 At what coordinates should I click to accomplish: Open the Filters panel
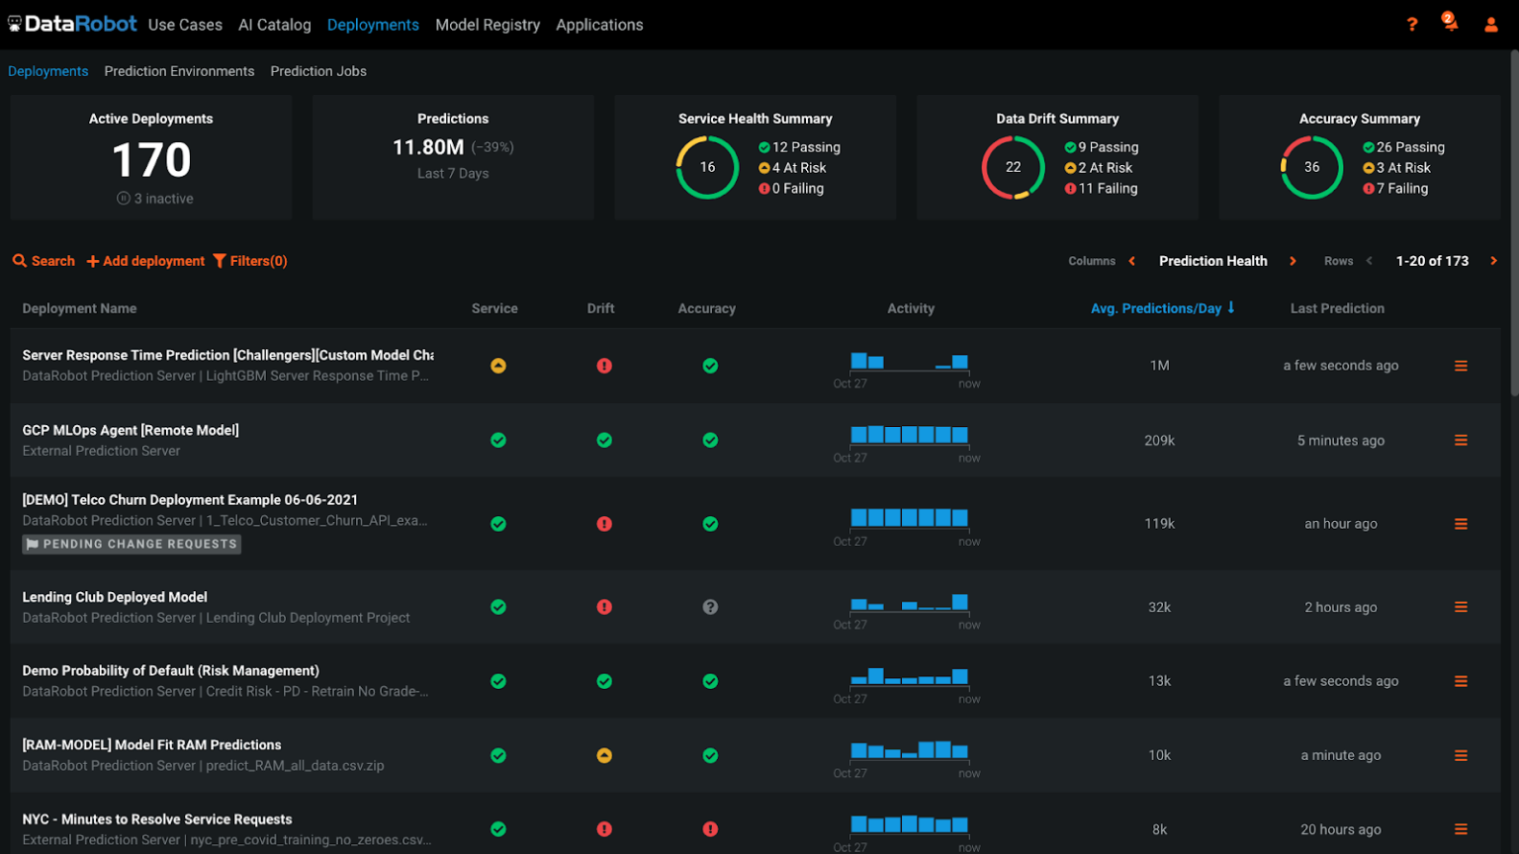[x=250, y=261]
